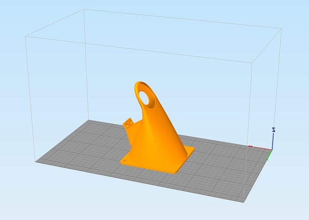Select the orange 3D model on the build plate
Viewport: 309px width, 220px height.
click(x=158, y=134)
